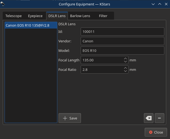The width and height of the screenshot is (170, 139).
Task: Go to the Barlow Lens tab
Action: click(80, 16)
